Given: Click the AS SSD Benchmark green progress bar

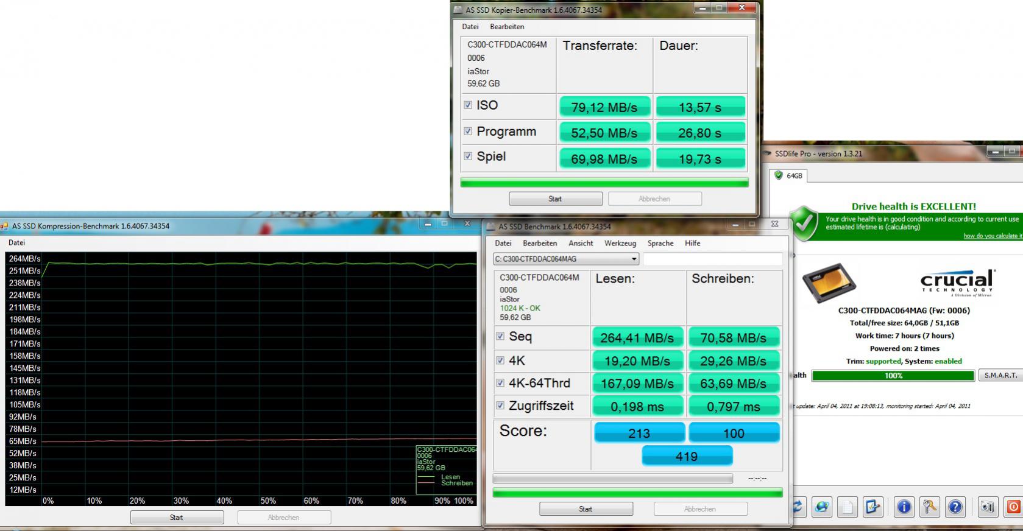Looking at the screenshot, I should [637, 492].
